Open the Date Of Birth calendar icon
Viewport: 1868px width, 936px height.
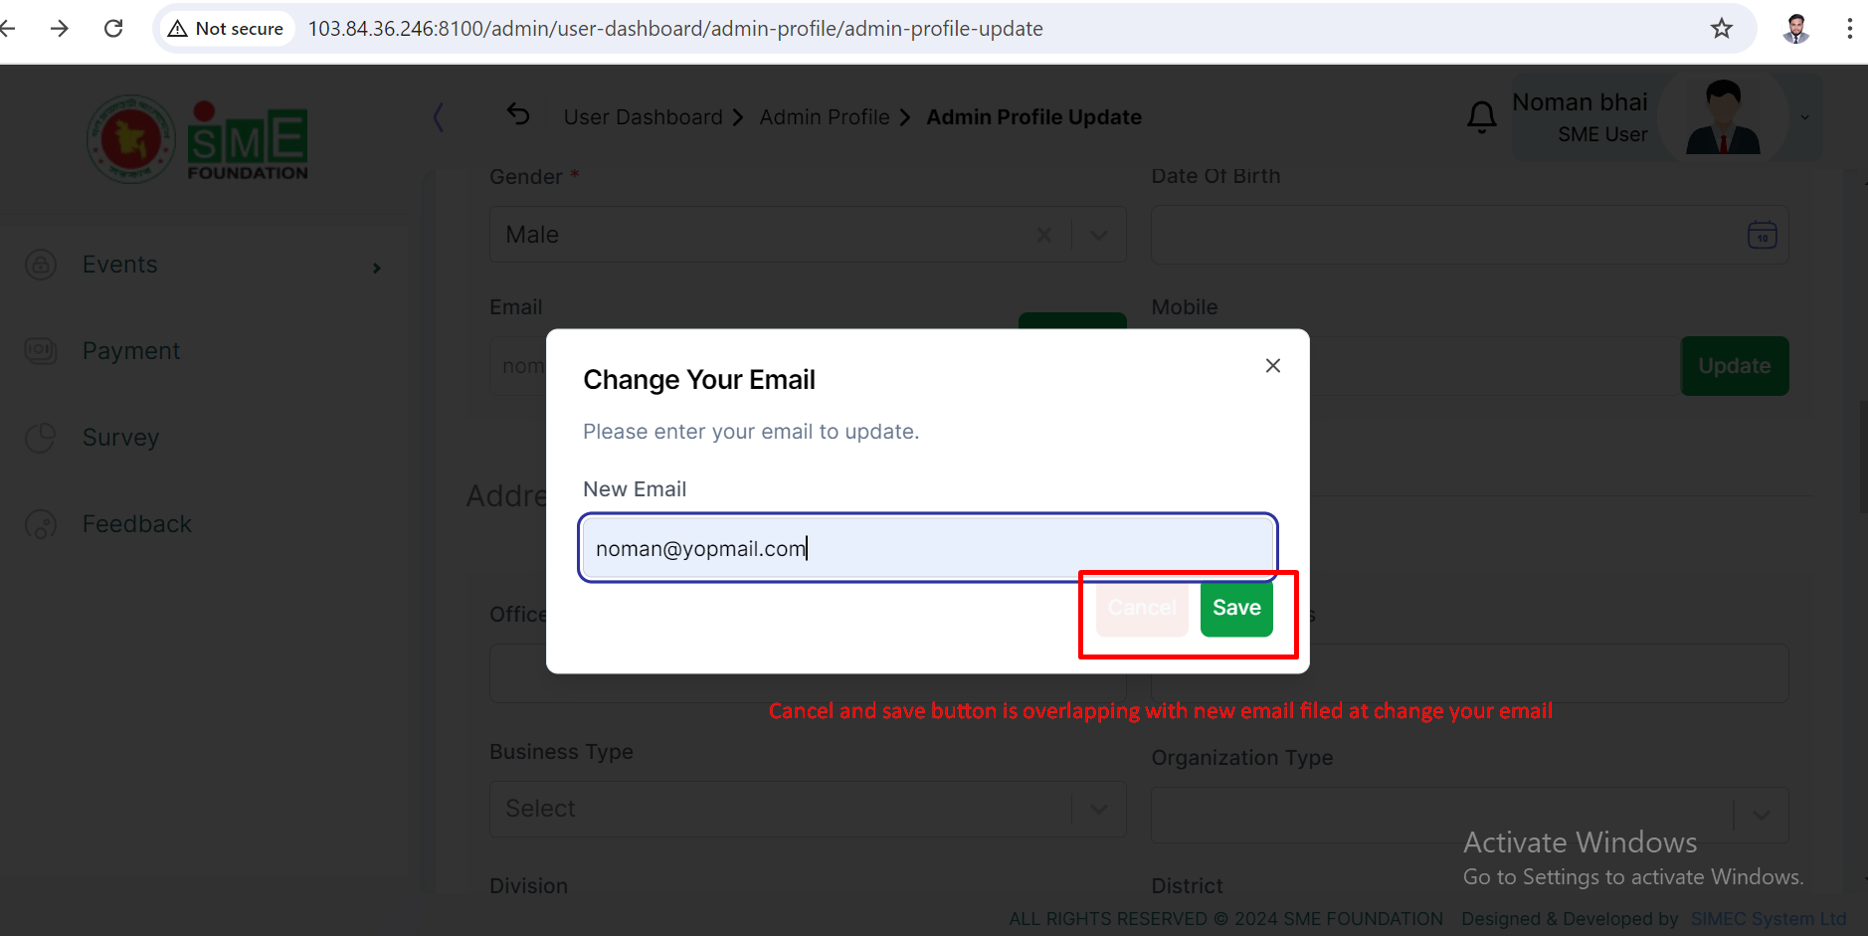point(1762,236)
